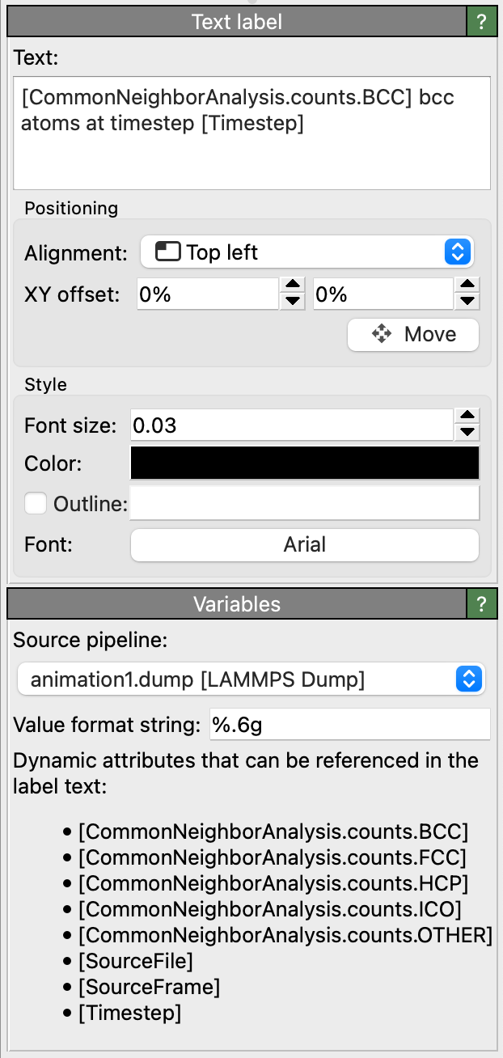Open the Alignment dropdown

tap(306, 252)
